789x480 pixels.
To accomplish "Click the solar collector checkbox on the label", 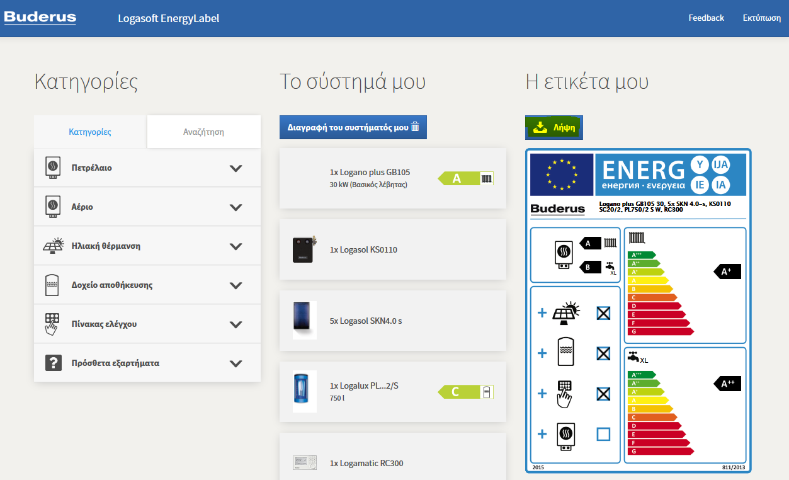I will (603, 312).
